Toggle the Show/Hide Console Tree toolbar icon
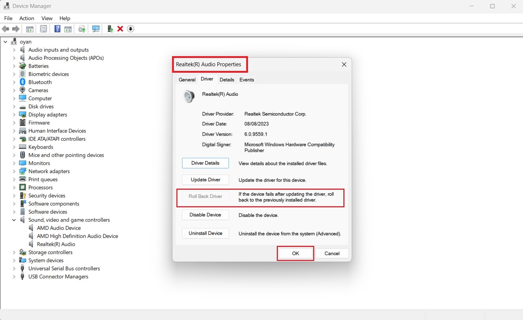 (30, 29)
